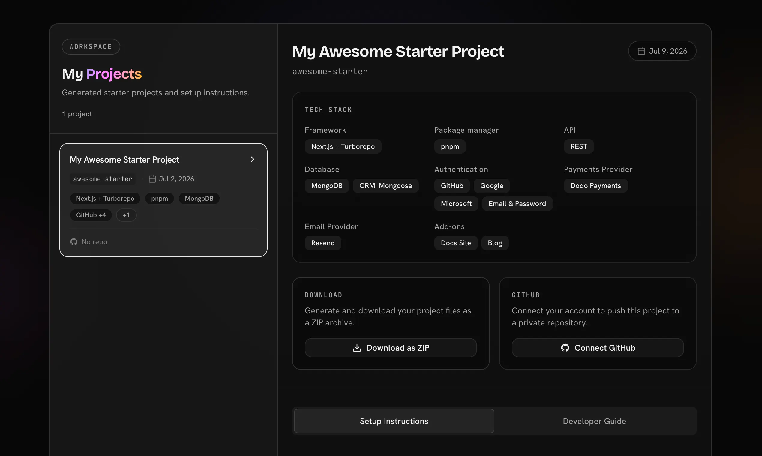
Task: Click the My Projects heading
Action: (x=102, y=74)
